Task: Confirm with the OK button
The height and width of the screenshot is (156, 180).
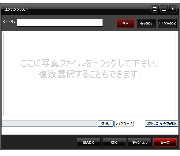Action: [114, 142]
